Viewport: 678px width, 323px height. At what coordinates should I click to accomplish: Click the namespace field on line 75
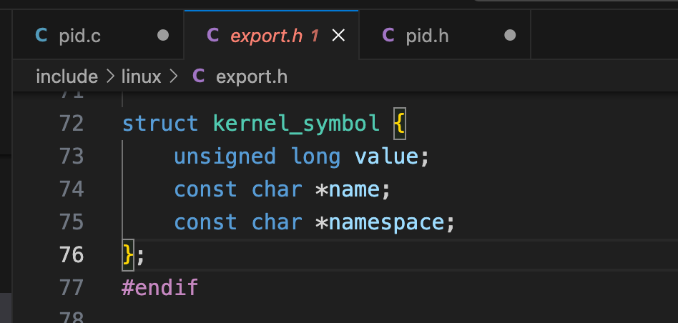387,222
